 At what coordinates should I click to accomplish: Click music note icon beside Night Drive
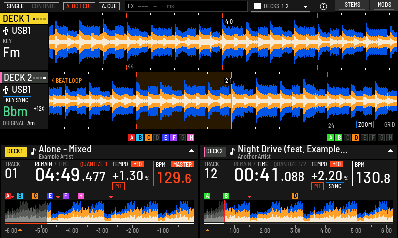tap(232, 151)
